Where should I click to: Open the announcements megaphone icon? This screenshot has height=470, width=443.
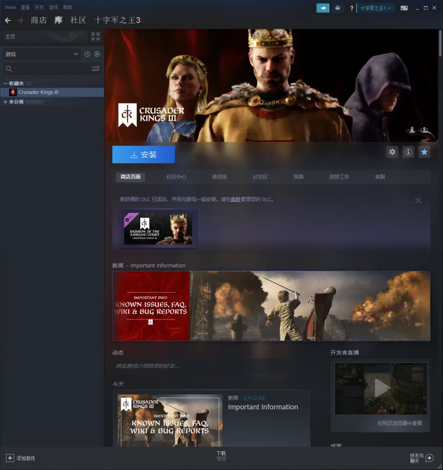click(323, 8)
